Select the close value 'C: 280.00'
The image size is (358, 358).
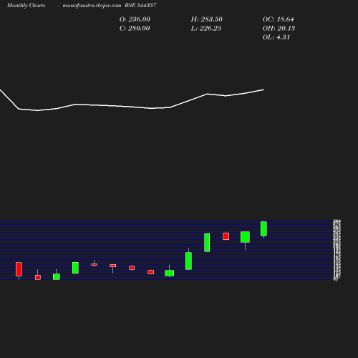[135, 29]
